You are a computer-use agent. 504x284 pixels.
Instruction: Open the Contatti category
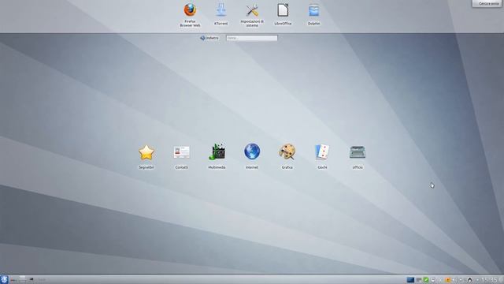coord(182,157)
